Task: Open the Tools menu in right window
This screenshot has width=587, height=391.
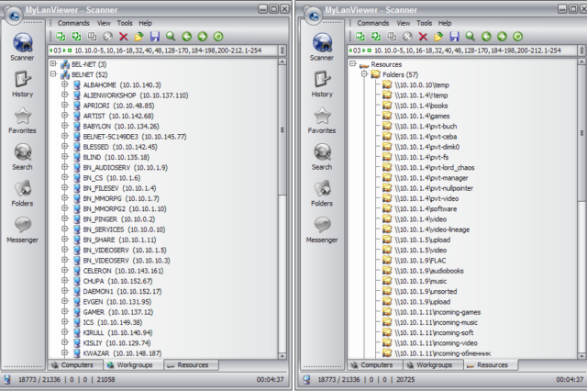Action: coord(424,23)
